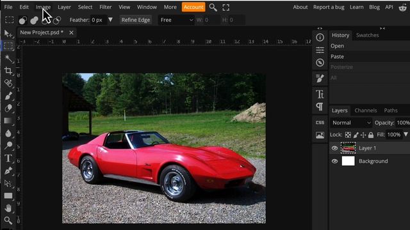Viewport: 410px width, 230px height.
Task: Open the Learn link
Action: (357, 7)
